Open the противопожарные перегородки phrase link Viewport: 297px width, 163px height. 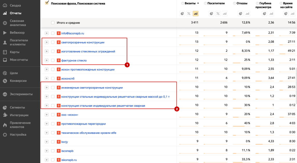click(83, 124)
